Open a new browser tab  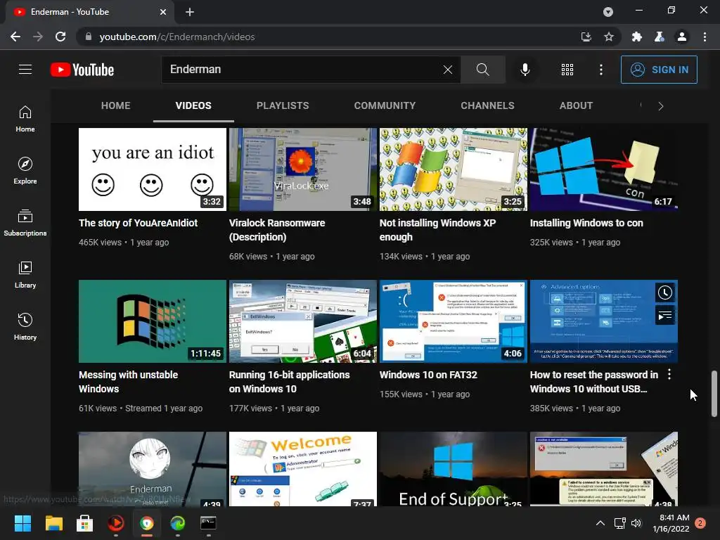click(190, 12)
